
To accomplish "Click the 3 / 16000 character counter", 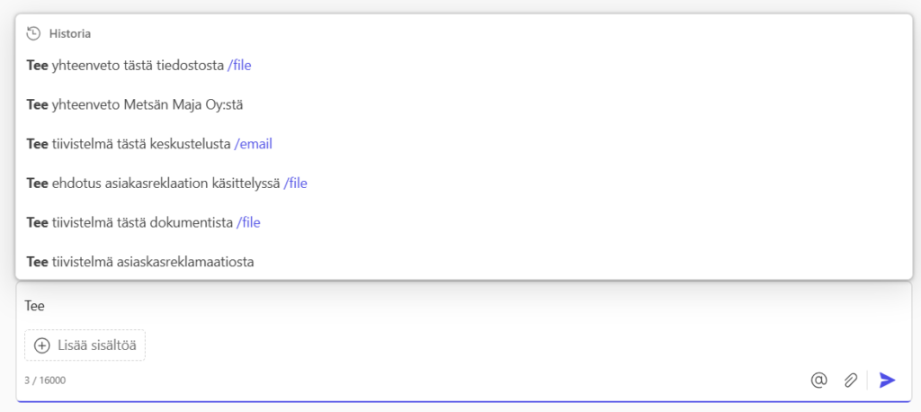I will [45, 381].
